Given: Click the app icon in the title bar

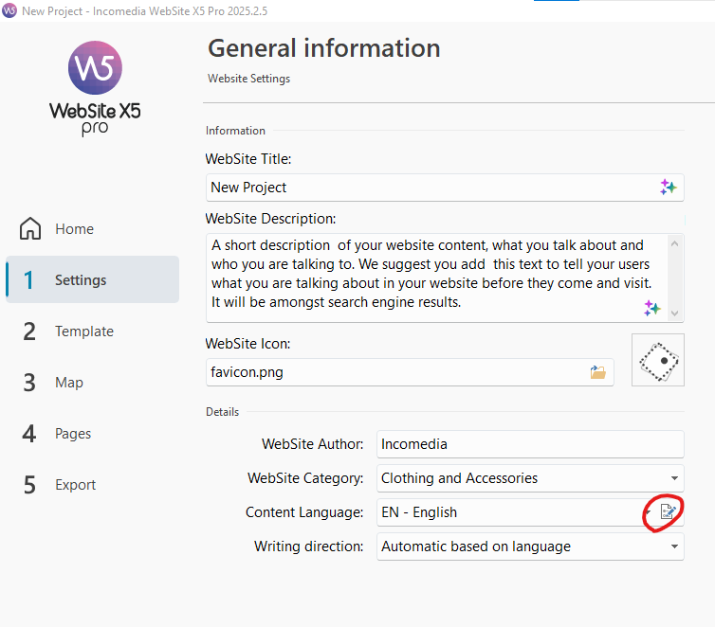Looking at the screenshot, I should [9, 10].
